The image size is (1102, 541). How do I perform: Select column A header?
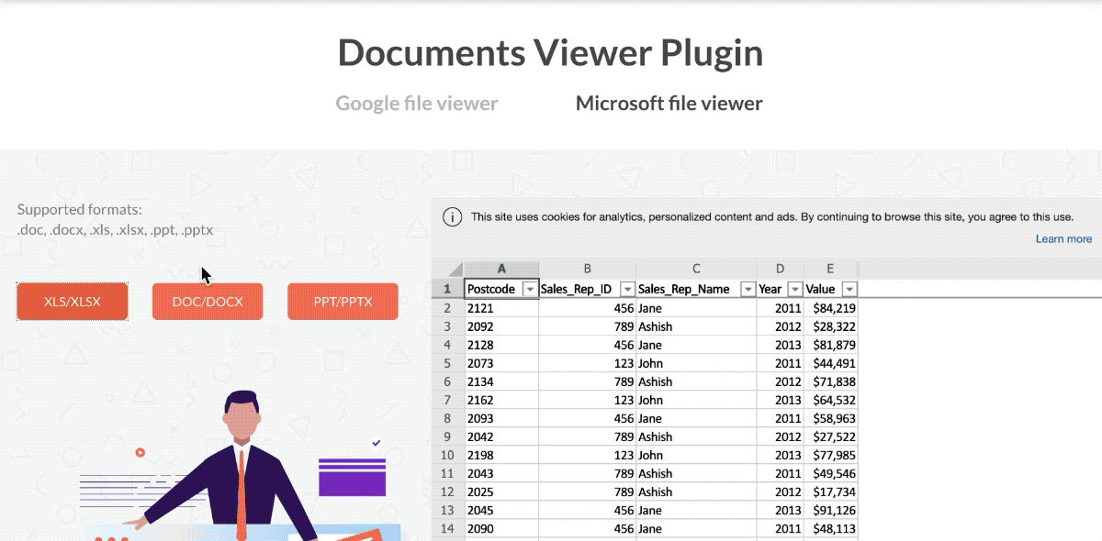[501, 269]
